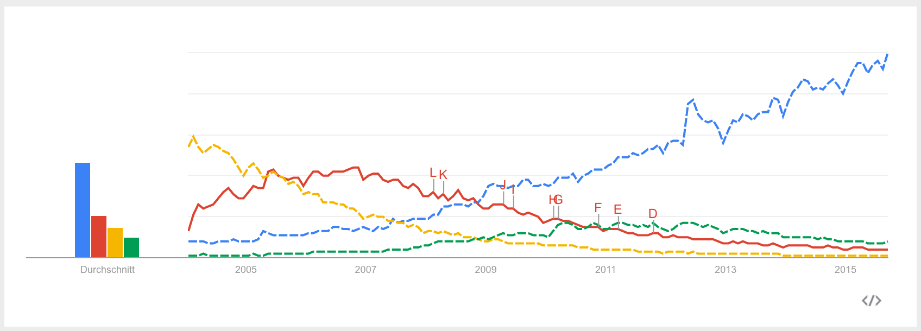Click news marker K on chart
The width and height of the screenshot is (921, 331).
coord(443,175)
